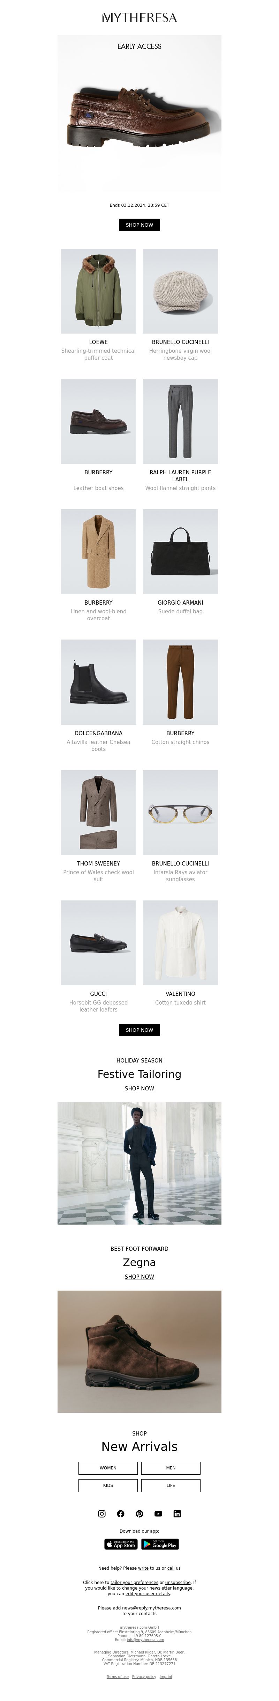Viewport: 279px width, 1701px height.
Task: Click the Mytheresa logo header
Action: coord(139,18)
